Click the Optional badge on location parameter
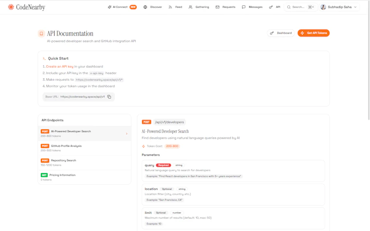The image size is (370, 231). [167, 189]
